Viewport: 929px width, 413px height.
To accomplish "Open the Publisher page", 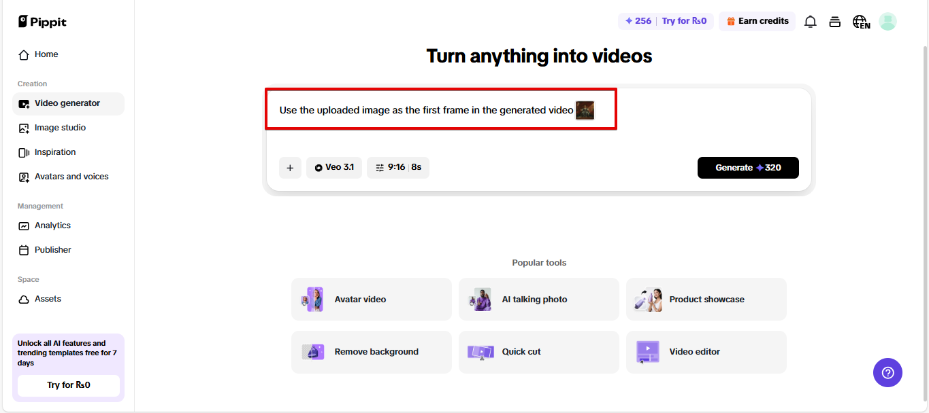I will coord(68,250).
